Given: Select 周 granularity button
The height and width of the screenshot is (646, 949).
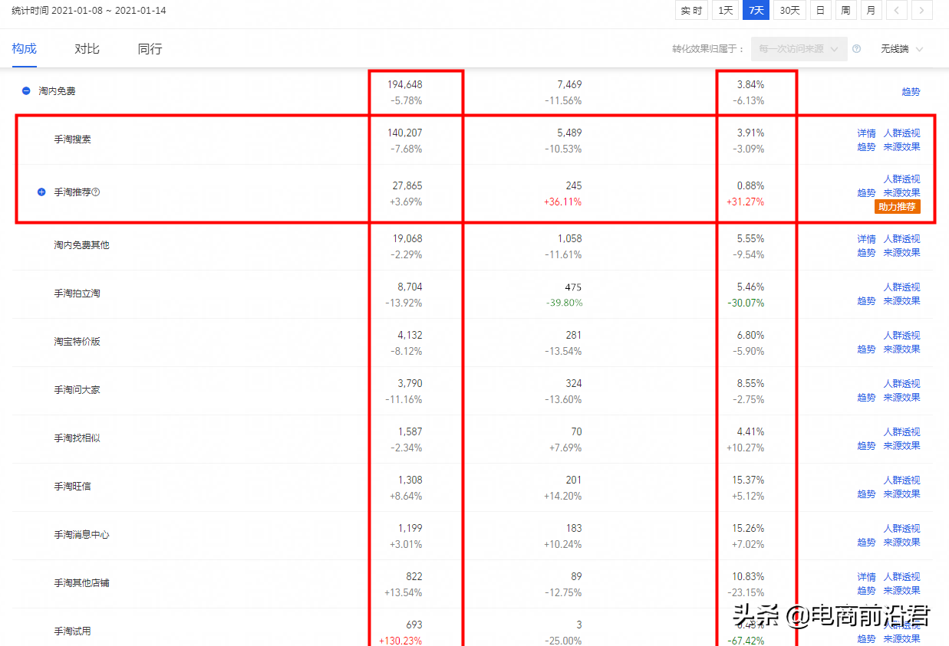Looking at the screenshot, I should click(x=845, y=11).
